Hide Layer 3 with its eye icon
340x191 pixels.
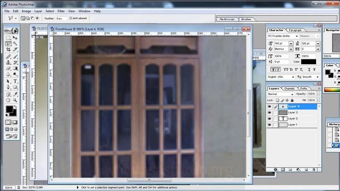pyautogui.click(x=269, y=112)
